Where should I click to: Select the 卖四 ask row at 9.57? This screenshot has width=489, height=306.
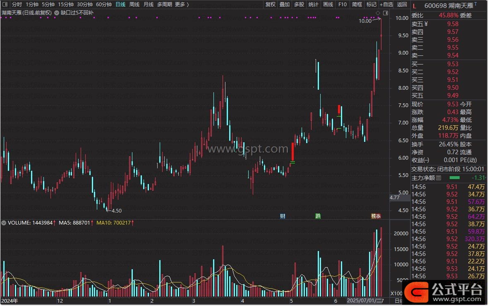coord(449,32)
